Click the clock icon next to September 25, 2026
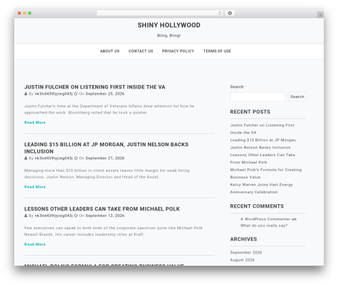The width and height of the screenshot is (338, 286). coord(76,94)
